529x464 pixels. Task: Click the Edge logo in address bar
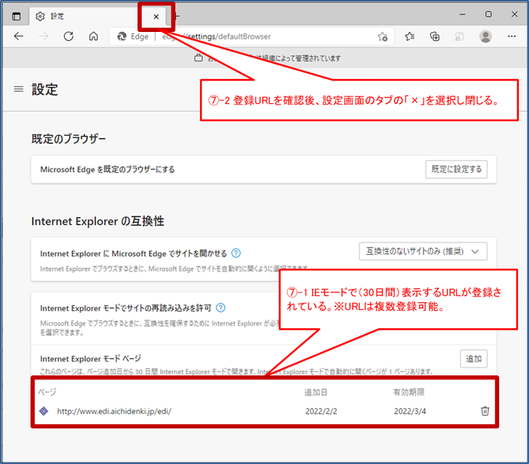point(122,36)
